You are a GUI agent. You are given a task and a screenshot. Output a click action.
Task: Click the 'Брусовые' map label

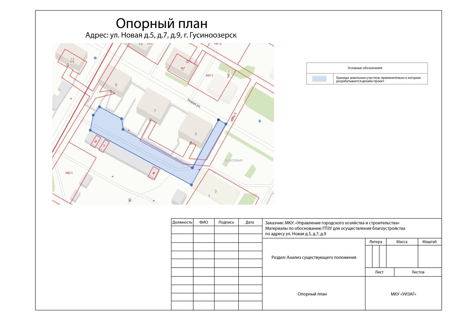pos(234,160)
